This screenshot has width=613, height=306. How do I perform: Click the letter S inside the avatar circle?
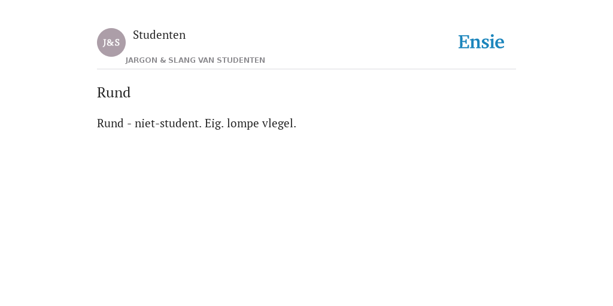tap(117, 42)
